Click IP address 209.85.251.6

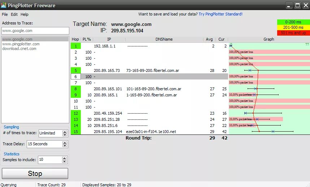(x=106, y=126)
